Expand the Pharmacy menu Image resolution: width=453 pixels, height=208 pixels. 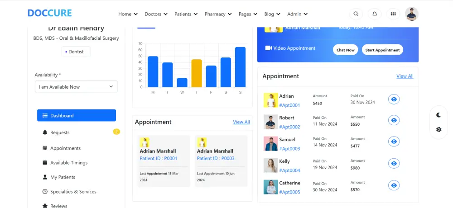click(218, 14)
